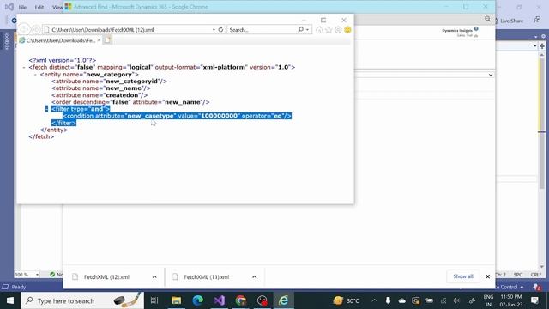Open File Explorer from the taskbar
Viewport: 549px width, 309px height.
point(176,300)
